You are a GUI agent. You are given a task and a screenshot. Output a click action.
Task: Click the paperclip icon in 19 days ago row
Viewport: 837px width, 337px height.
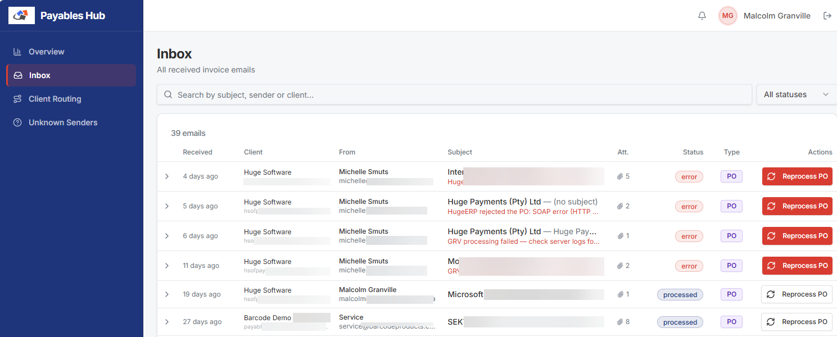click(620, 294)
